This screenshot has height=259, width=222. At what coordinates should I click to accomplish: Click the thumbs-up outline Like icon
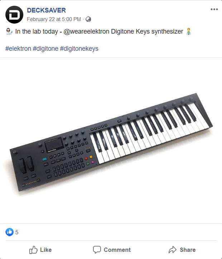(x=33, y=250)
